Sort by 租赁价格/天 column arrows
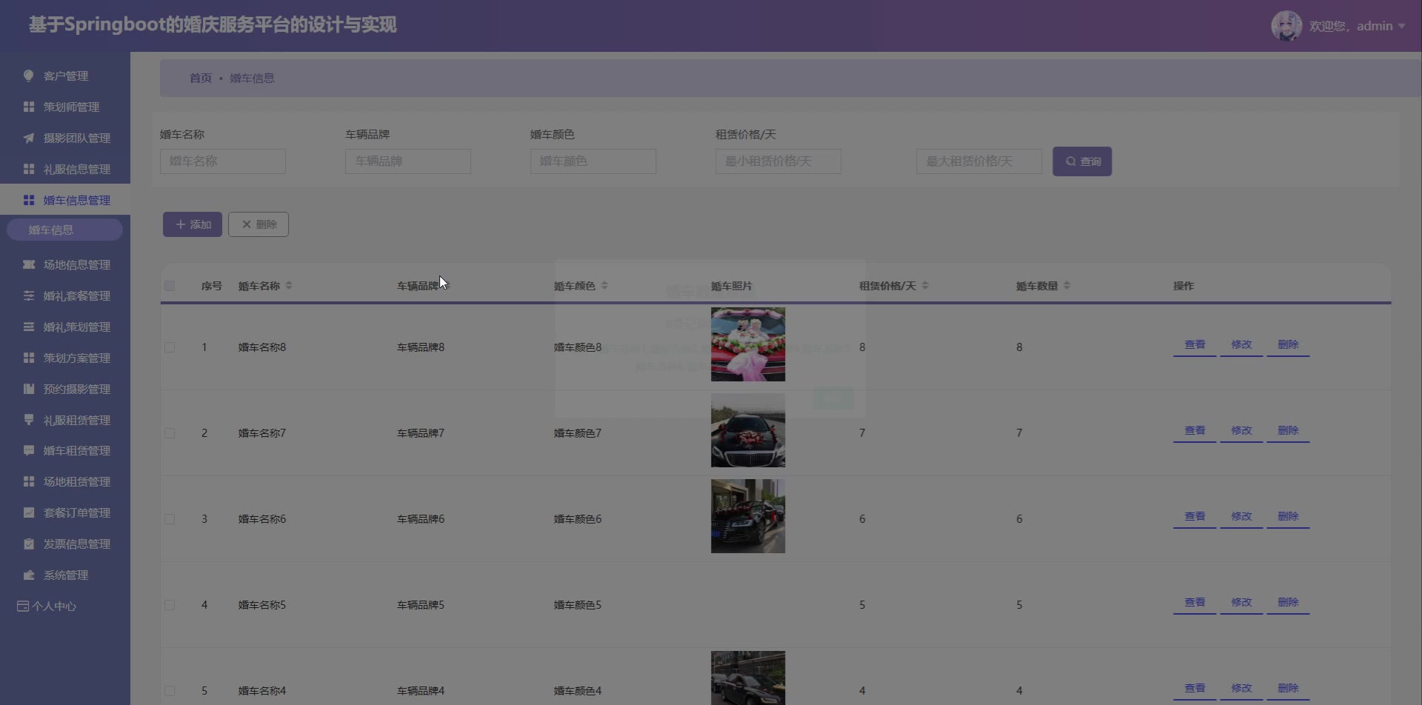1422x705 pixels. (x=925, y=286)
